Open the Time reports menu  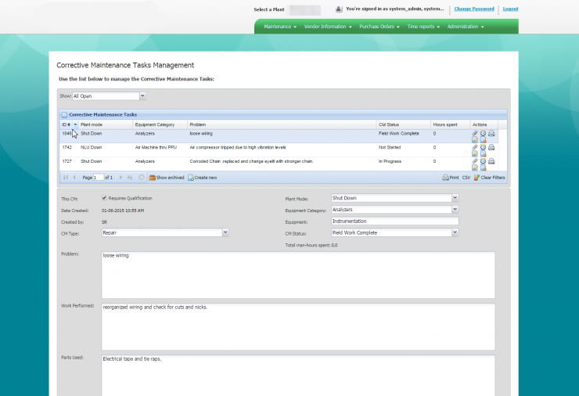pyautogui.click(x=423, y=27)
